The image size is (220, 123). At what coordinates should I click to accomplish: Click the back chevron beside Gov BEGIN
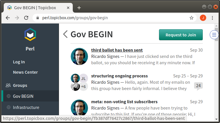(x=65, y=34)
